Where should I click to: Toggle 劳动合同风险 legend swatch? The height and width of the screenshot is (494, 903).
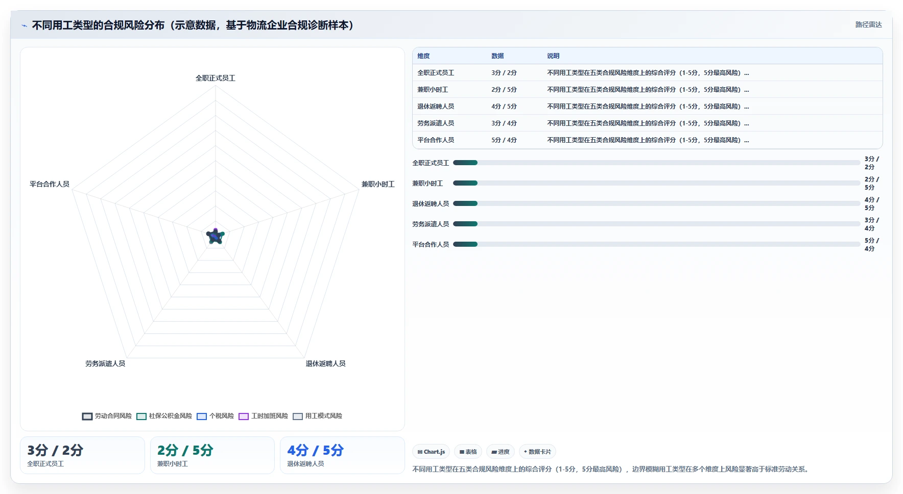tap(87, 417)
